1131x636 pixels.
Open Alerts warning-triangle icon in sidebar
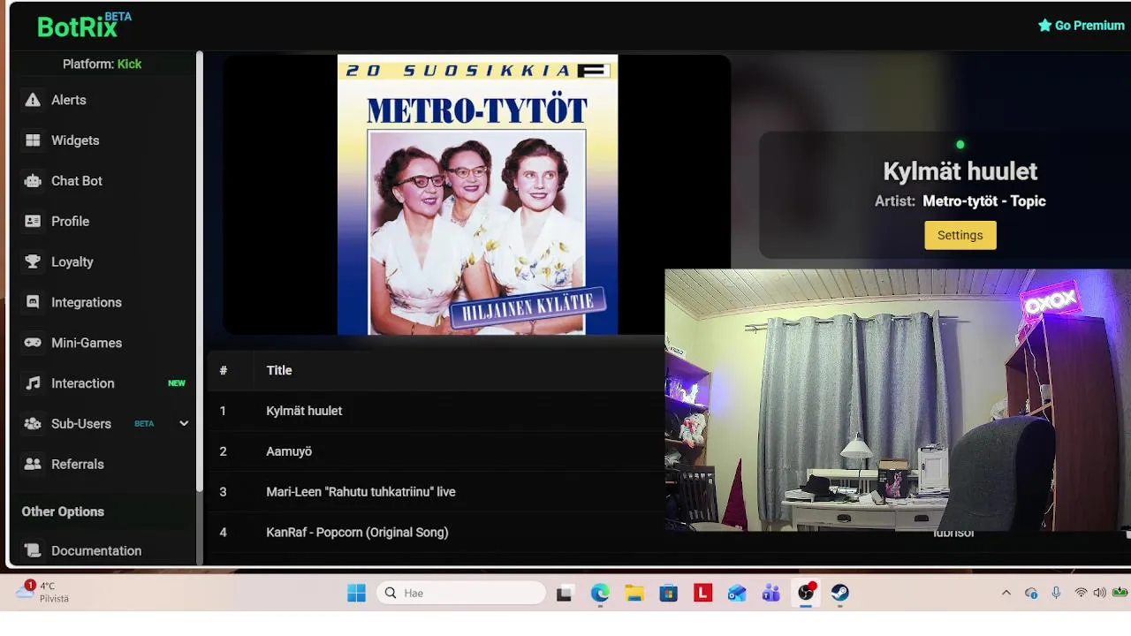(x=33, y=100)
